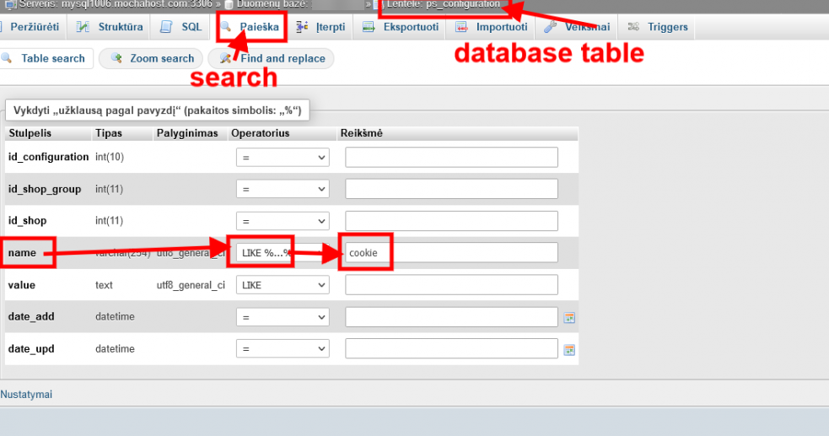Focus the id_configuration value field
The width and height of the screenshot is (829, 436).
pyautogui.click(x=451, y=158)
